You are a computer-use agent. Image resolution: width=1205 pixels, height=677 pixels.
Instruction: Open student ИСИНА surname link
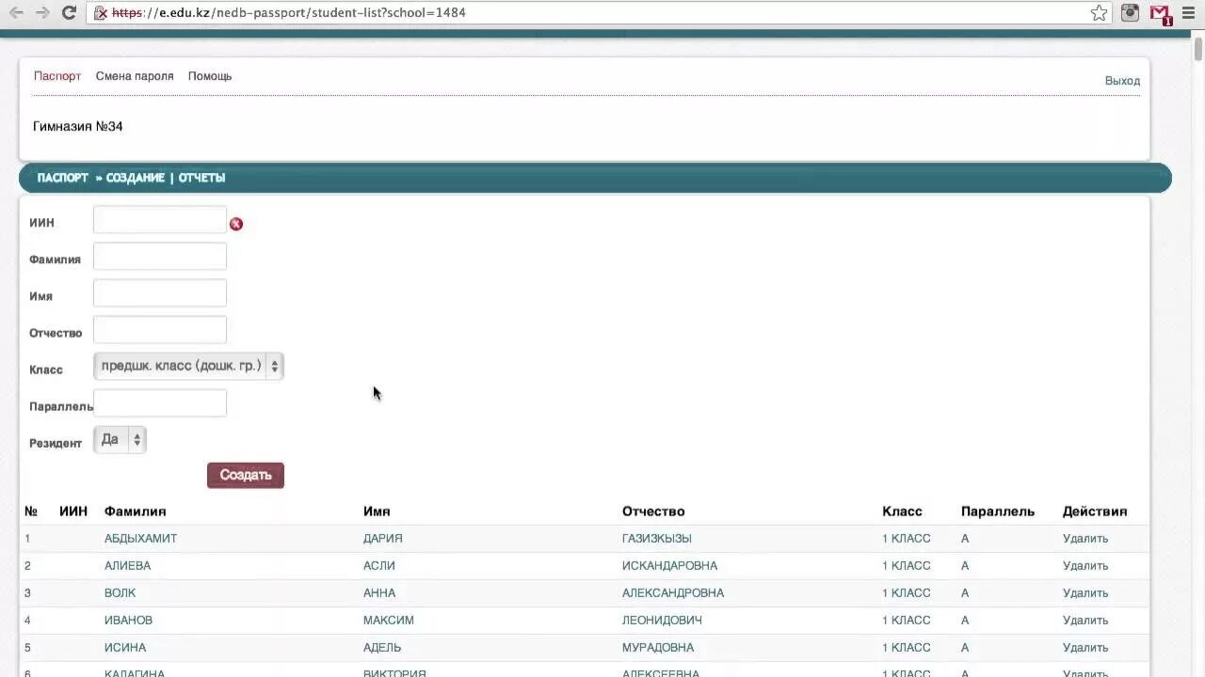click(x=125, y=648)
